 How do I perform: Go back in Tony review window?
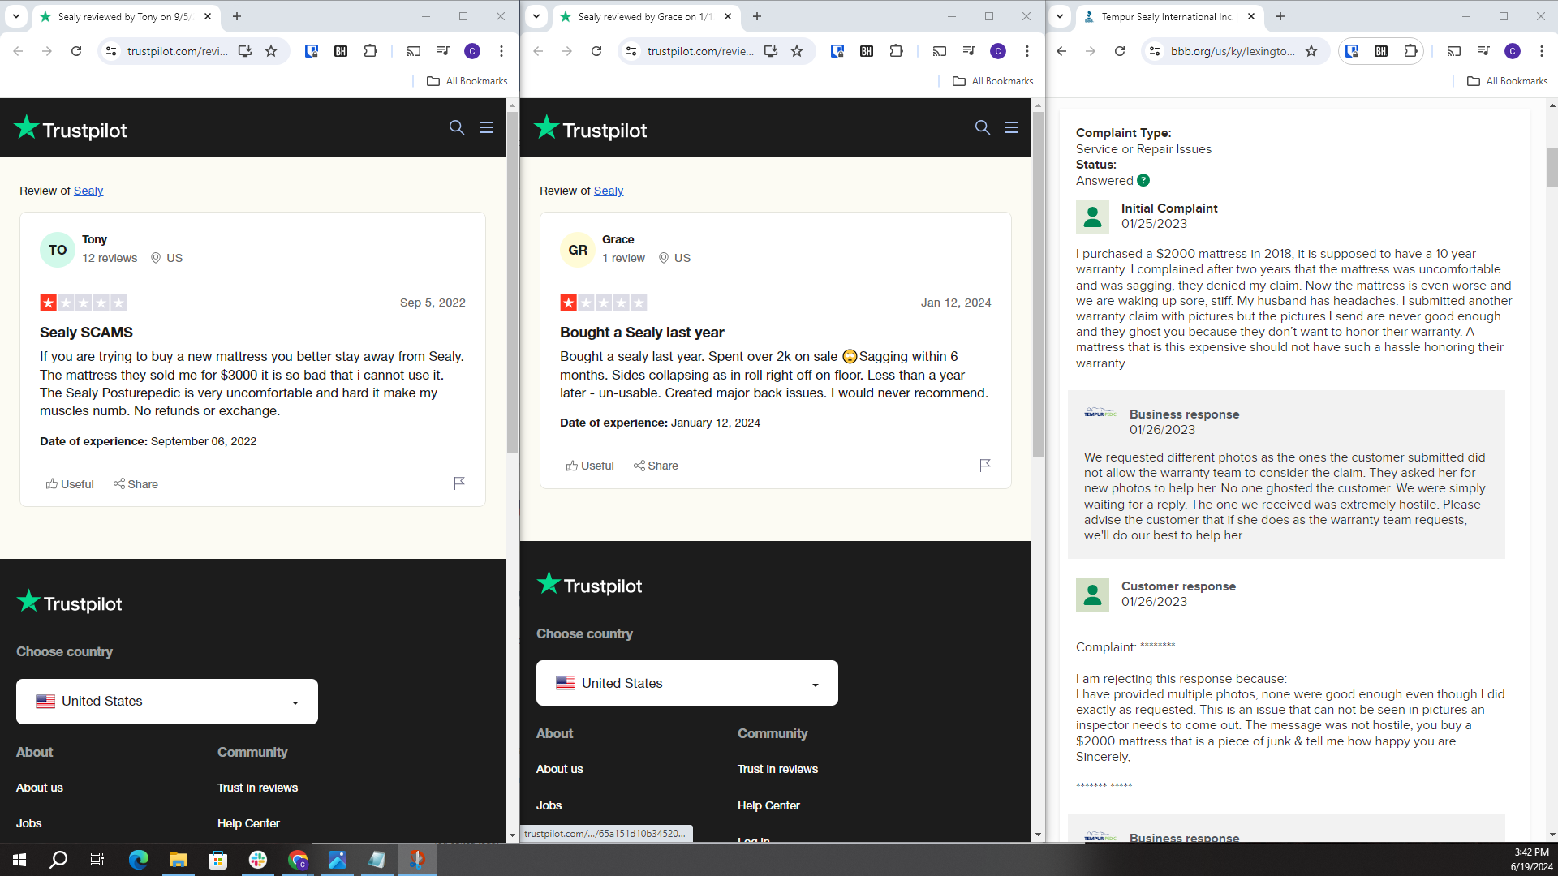tap(18, 51)
